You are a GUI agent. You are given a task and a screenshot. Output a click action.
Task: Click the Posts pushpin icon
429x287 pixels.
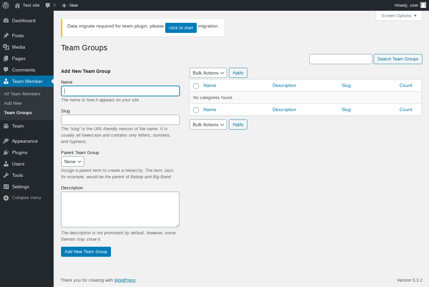coord(6,36)
